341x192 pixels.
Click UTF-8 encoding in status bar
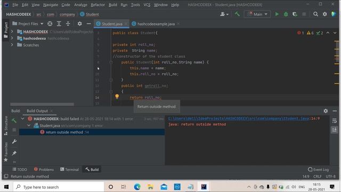point(330,177)
